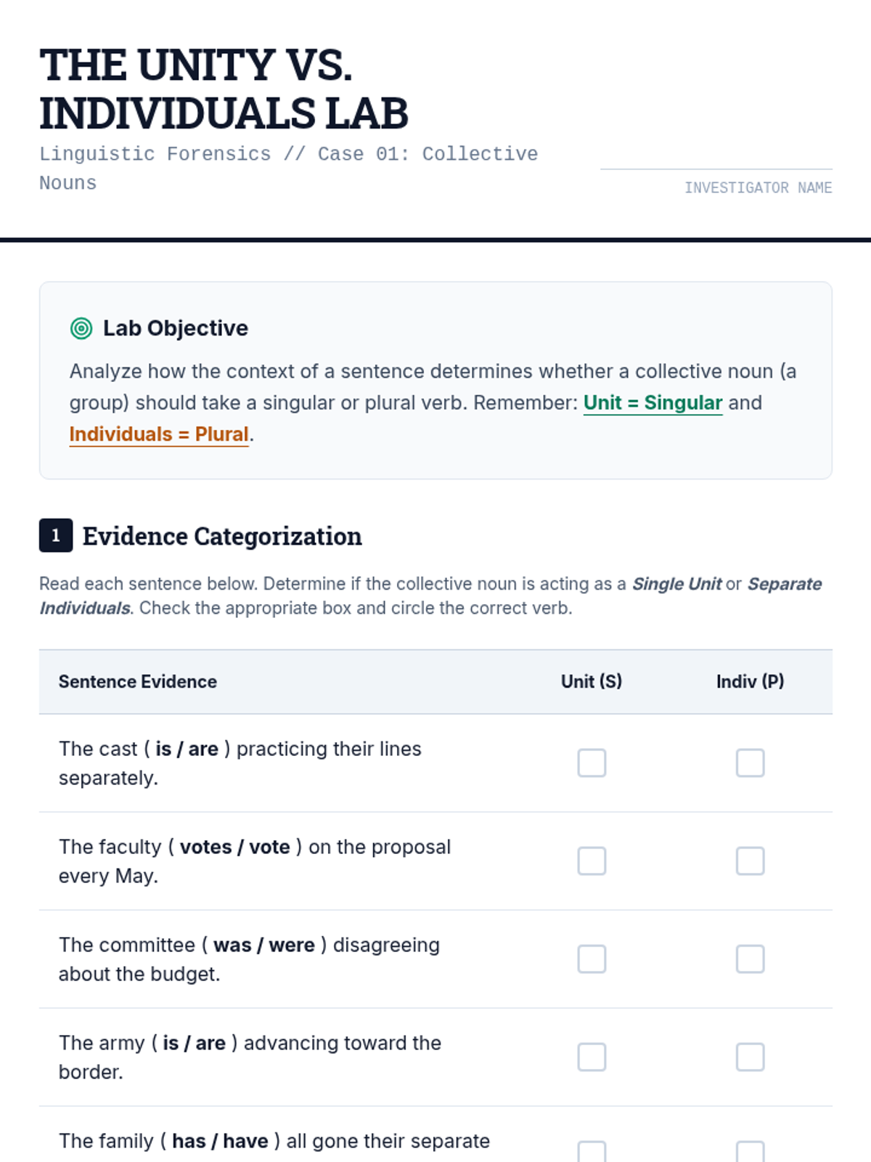Tick Unit (S) for the faculty sentence

pos(592,861)
